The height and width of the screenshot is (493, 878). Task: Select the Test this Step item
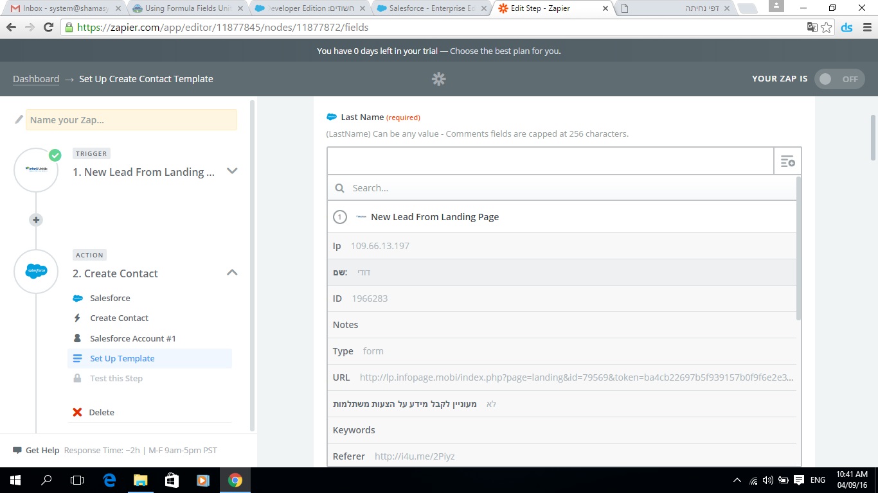pyautogui.click(x=116, y=378)
